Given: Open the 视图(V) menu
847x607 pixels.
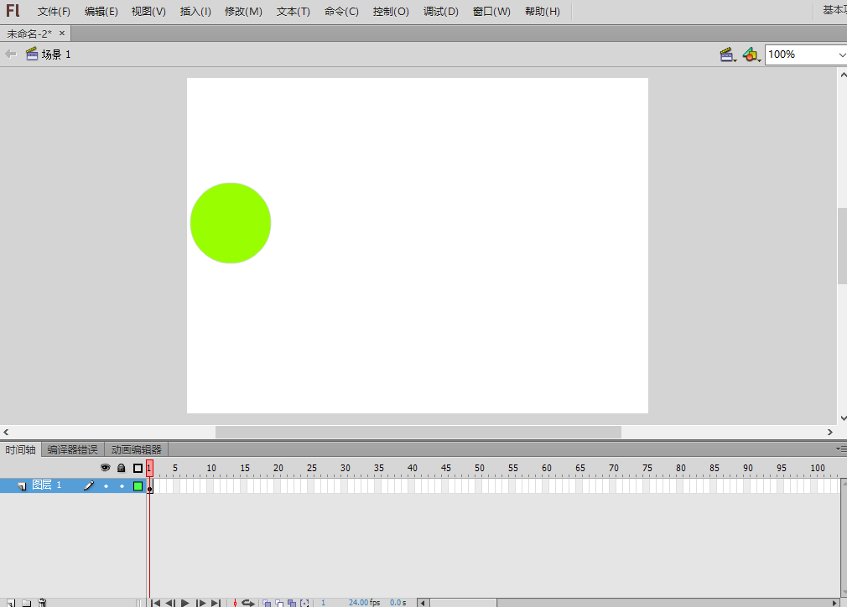Looking at the screenshot, I should (148, 12).
